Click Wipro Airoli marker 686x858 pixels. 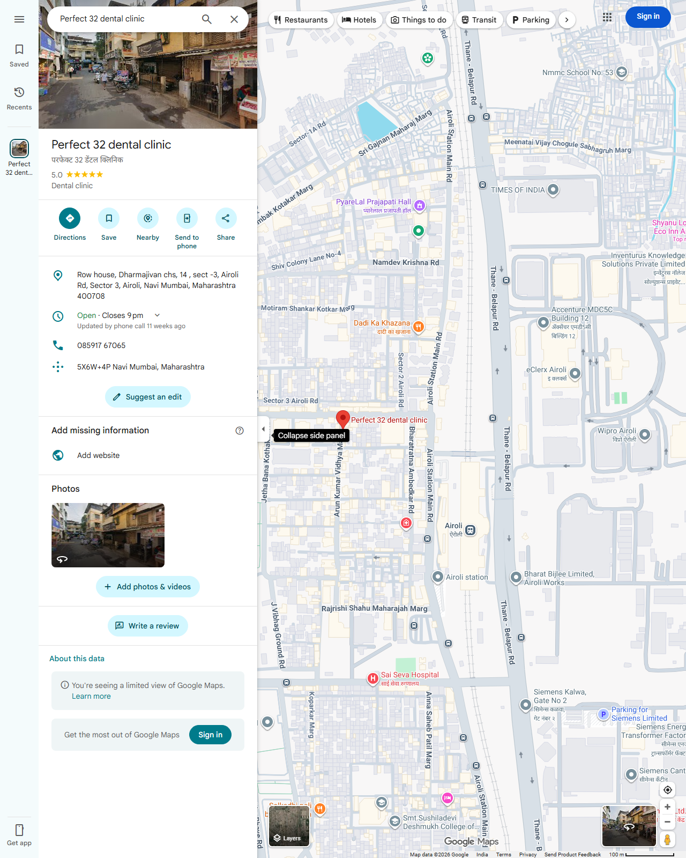pos(645,434)
